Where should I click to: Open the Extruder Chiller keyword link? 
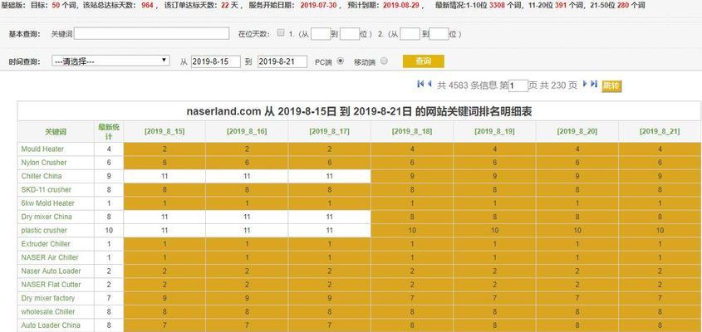(x=46, y=244)
